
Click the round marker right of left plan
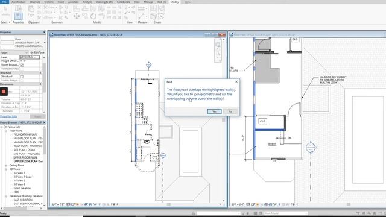pos(163,156)
